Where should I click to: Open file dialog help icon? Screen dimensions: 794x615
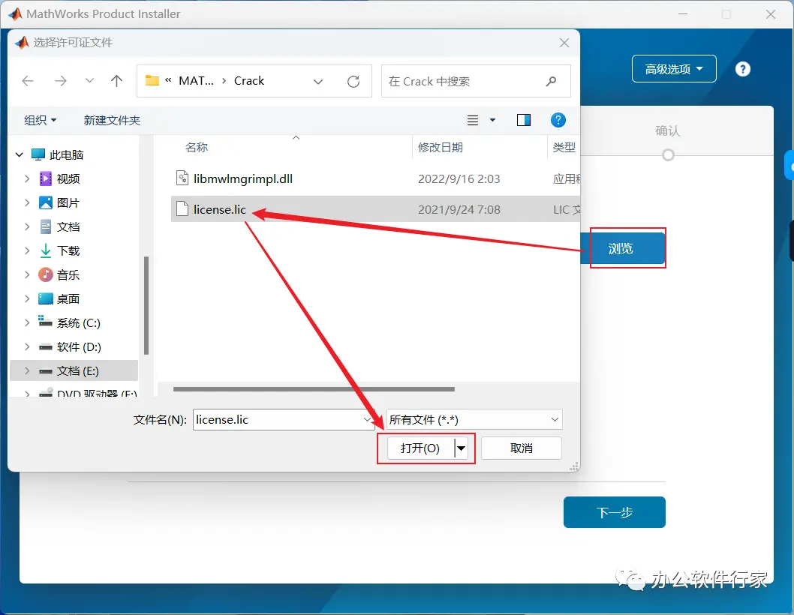(x=558, y=120)
